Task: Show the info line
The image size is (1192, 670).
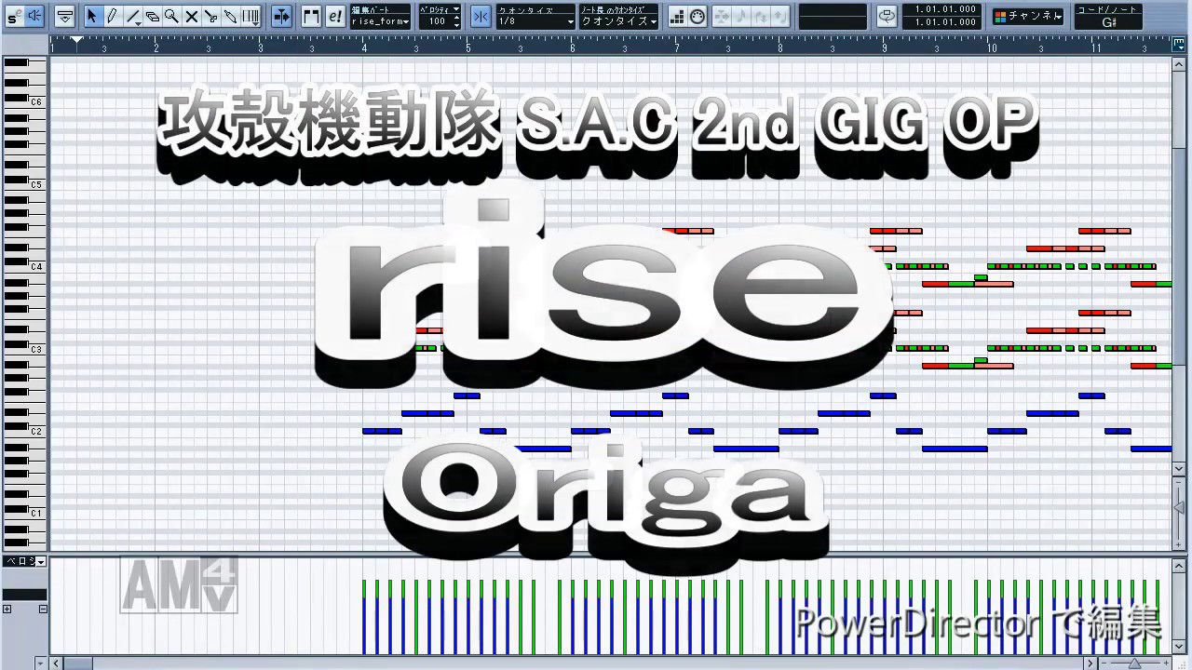Action: pos(64,16)
